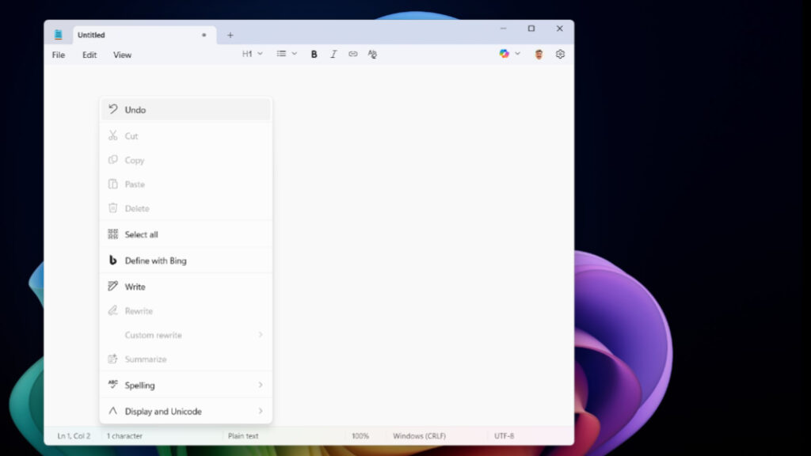This screenshot has width=811, height=456.
Task: Click the UTF-8 encoding indicator
Action: click(504, 435)
